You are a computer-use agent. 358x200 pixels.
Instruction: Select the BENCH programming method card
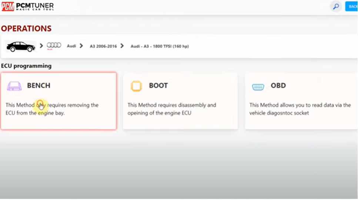58,101
